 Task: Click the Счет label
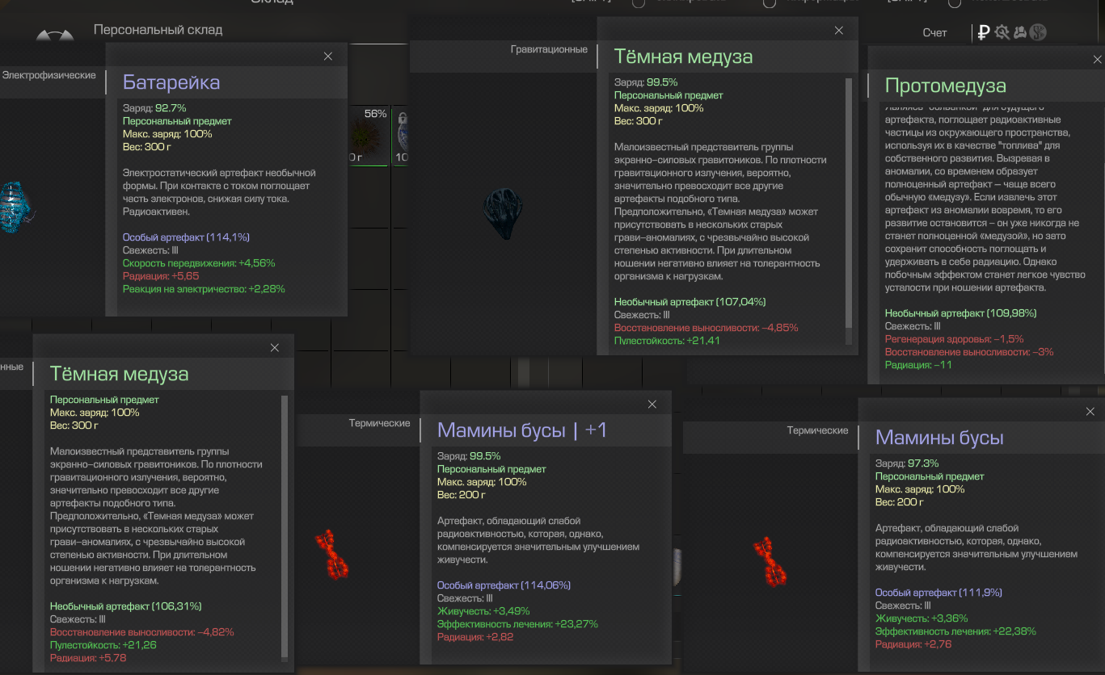pyautogui.click(x=934, y=32)
